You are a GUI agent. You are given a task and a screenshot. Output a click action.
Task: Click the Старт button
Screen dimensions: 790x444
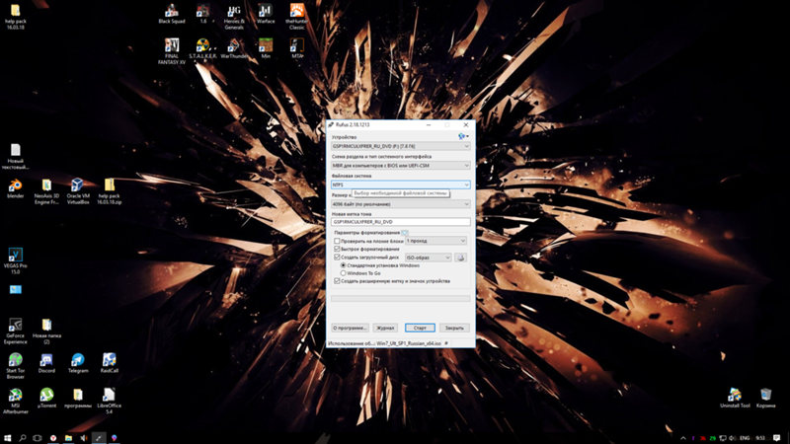coord(420,328)
